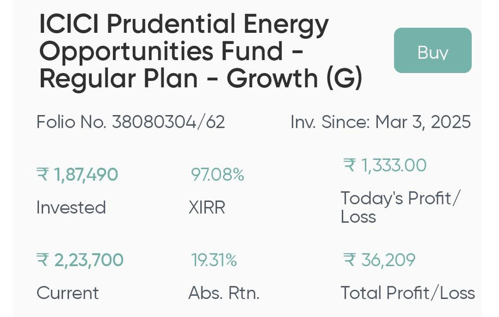Viewport: 499px width, 317px height.
Task: Tap the rupee symbol before 1,87,490
Action: (43, 175)
